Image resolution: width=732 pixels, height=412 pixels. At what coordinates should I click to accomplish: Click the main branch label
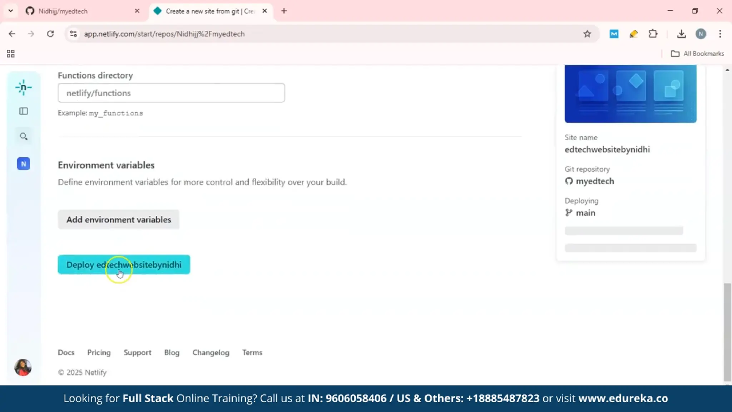tap(585, 213)
